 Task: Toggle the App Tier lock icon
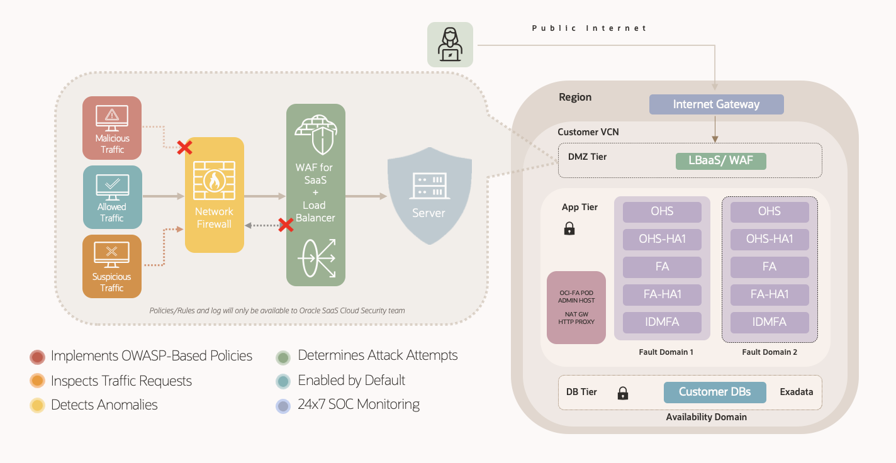click(x=568, y=228)
